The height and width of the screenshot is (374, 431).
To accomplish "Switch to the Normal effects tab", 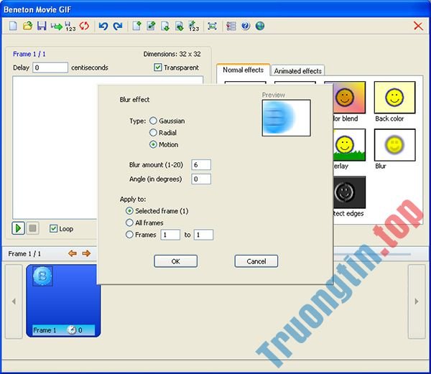I will [x=243, y=70].
